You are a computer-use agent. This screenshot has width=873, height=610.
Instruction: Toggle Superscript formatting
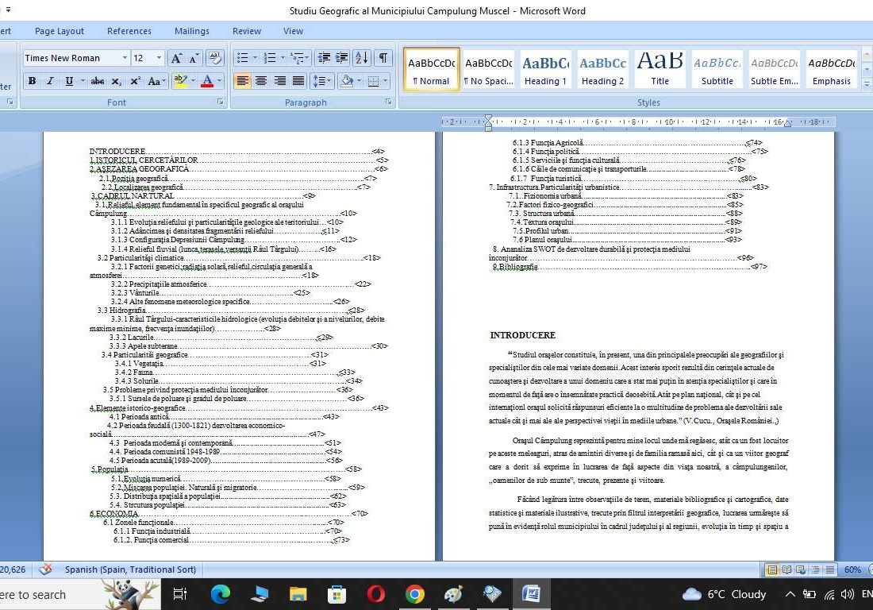tap(135, 81)
